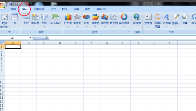Open the 公式 (Formulas) tab
The image size is (196, 111).
coord(53,9)
